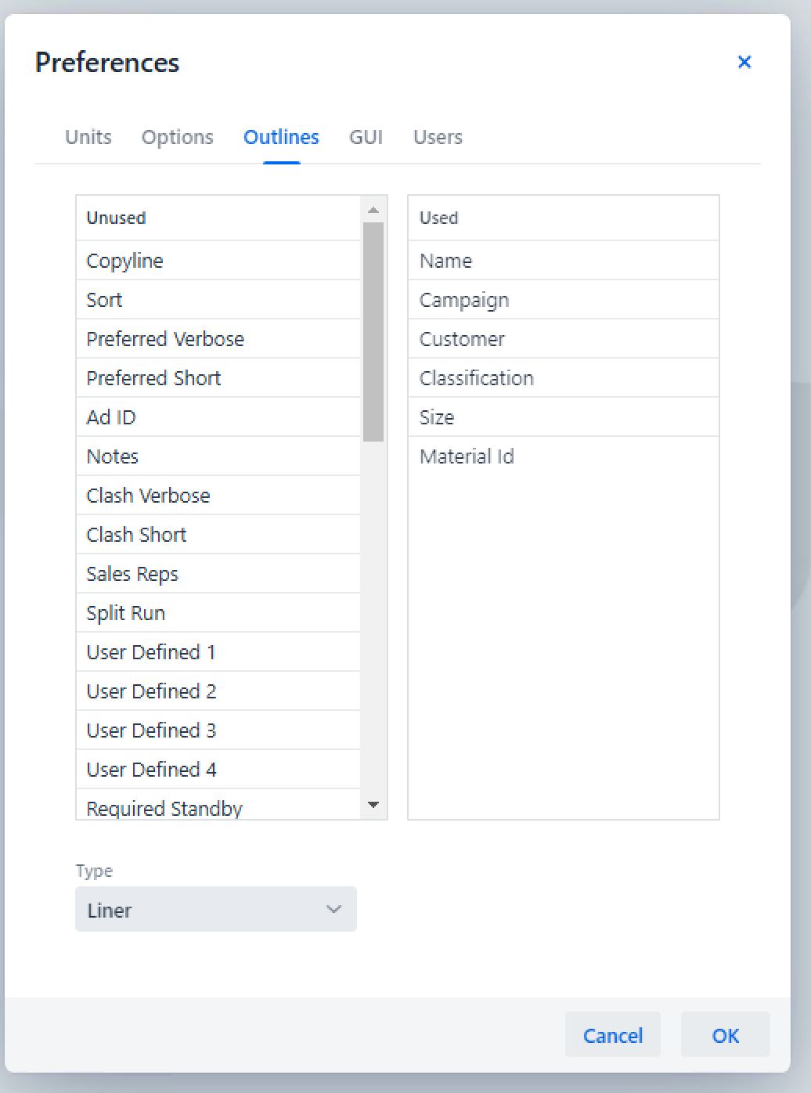The width and height of the screenshot is (811, 1093).
Task: Pick Split Run from the Unused list
Action: click(126, 613)
